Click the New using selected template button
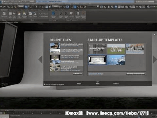The height and width of the screenshot is (118, 157). point(136,74)
